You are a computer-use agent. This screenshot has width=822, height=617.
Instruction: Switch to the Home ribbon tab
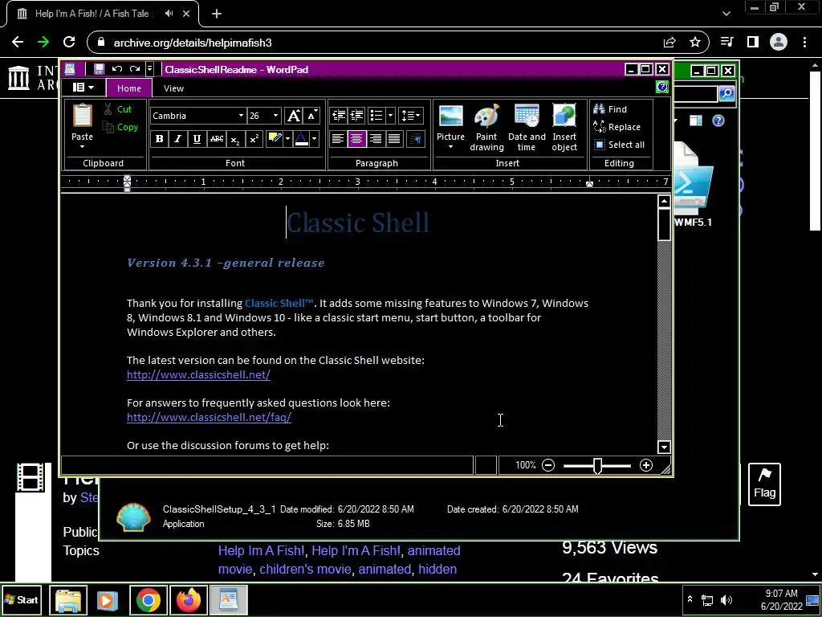click(x=129, y=88)
